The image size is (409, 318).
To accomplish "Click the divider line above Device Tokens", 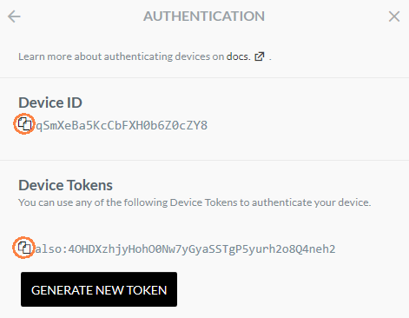I will click(x=204, y=160).
